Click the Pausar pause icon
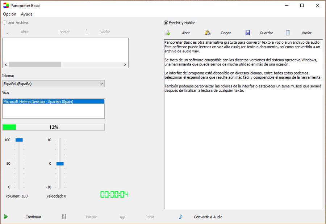 pyautogui.click(x=64, y=217)
